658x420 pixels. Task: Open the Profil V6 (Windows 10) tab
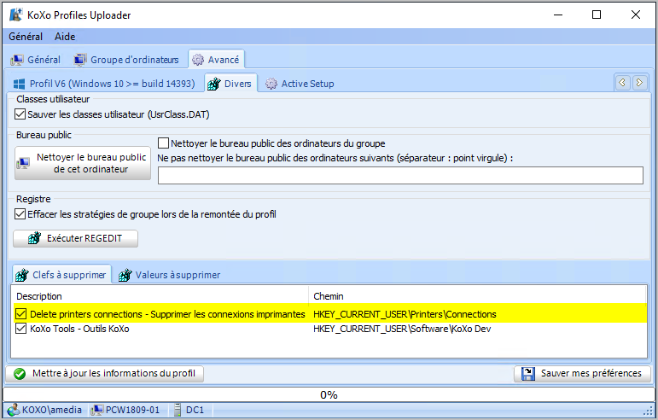(x=104, y=84)
